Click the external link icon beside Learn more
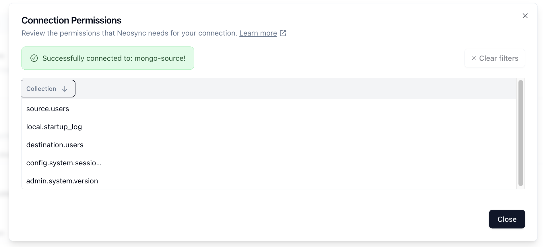This screenshot has width=543, height=247. click(x=283, y=33)
